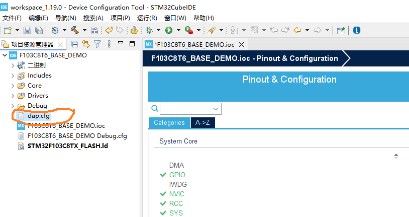The image size is (409, 217).
Task: Expand the Debug folder
Action: 13,106
